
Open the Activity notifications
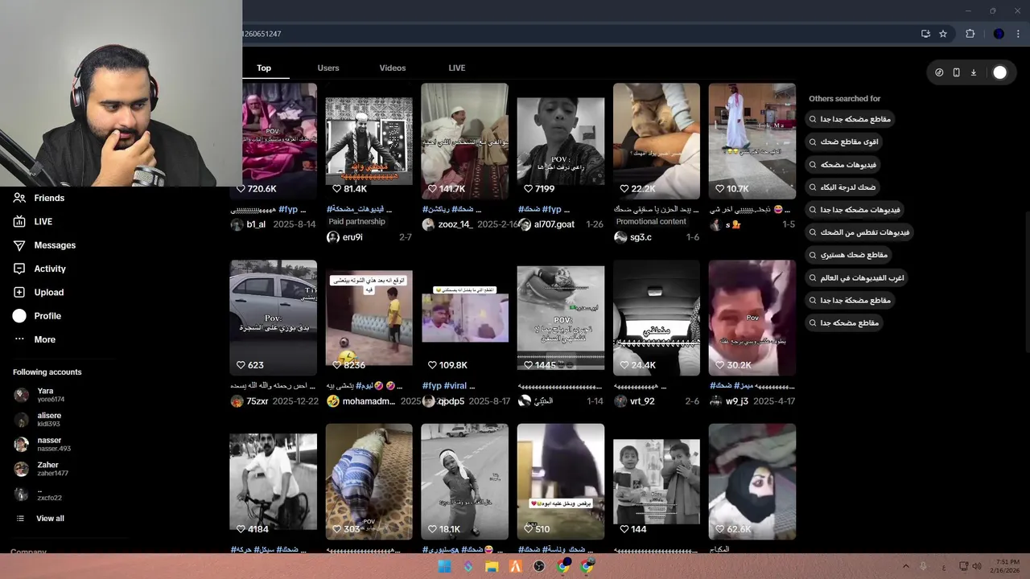[x=48, y=269]
